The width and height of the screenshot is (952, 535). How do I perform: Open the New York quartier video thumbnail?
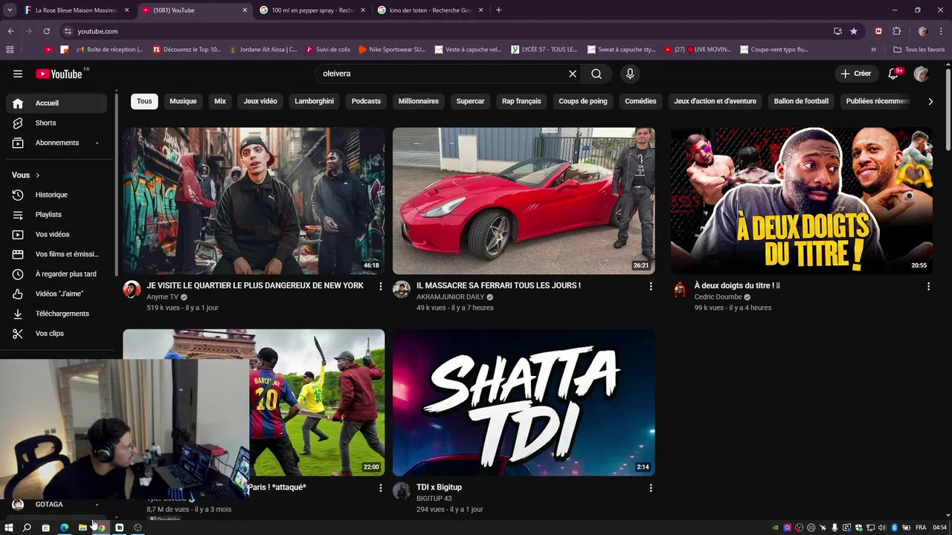click(x=254, y=201)
